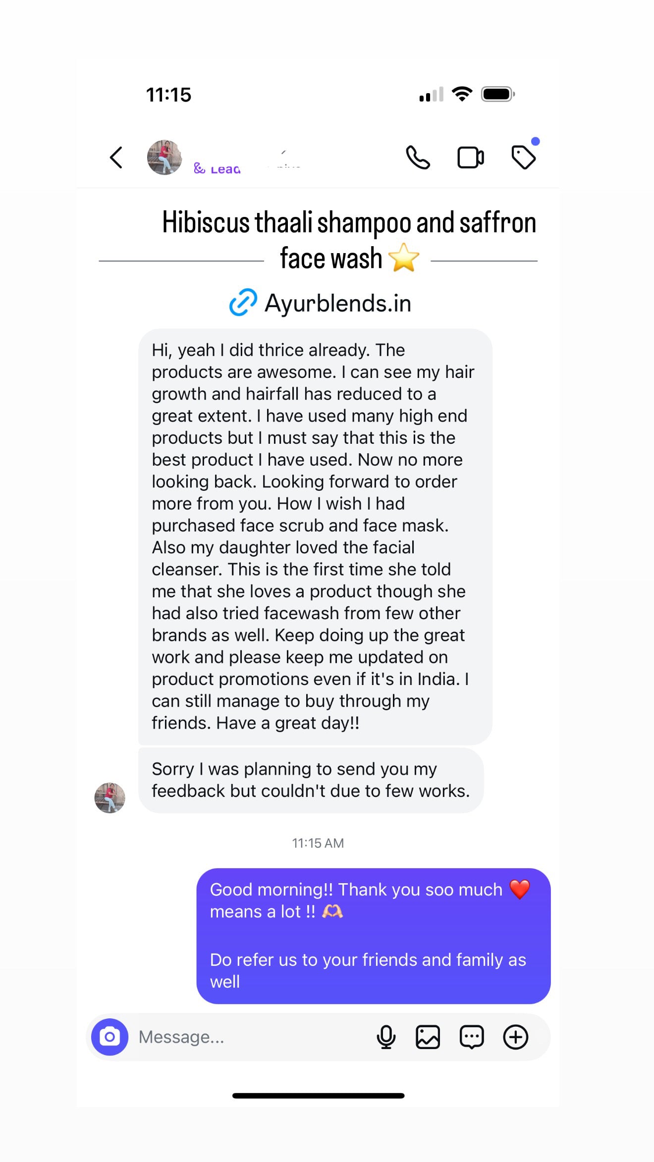Tap the 11:15 AM timestamp
654x1162 pixels.
[x=318, y=843]
